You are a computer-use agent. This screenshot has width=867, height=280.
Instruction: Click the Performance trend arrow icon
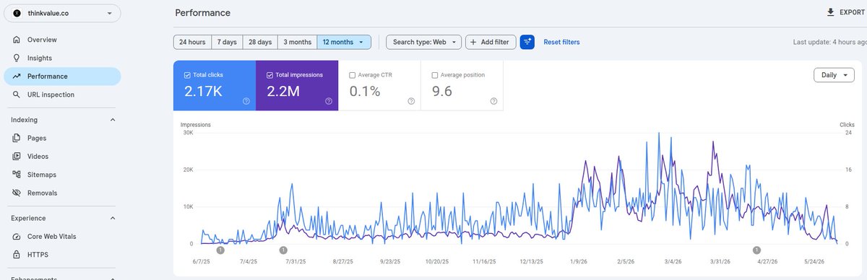pyautogui.click(x=16, y=76)
